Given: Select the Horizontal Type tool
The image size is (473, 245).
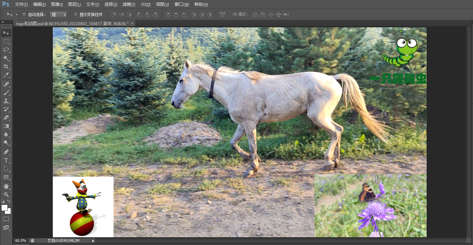Looking at the screenshot, I should point(6,160).
